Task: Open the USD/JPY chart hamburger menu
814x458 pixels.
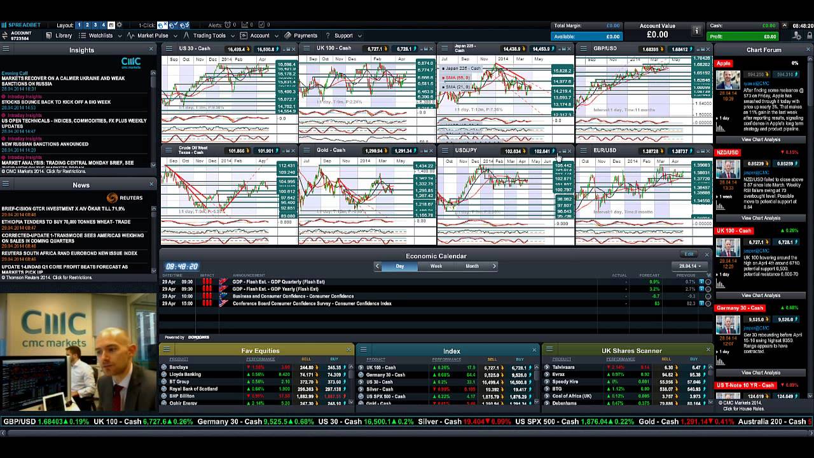Action: pos(445,150)
